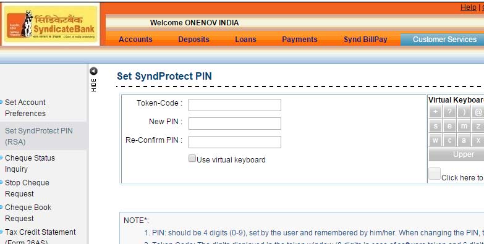Enable the Use virtual keyboard checkbox
Screen dimensions: 484x244
coord(192,159)
